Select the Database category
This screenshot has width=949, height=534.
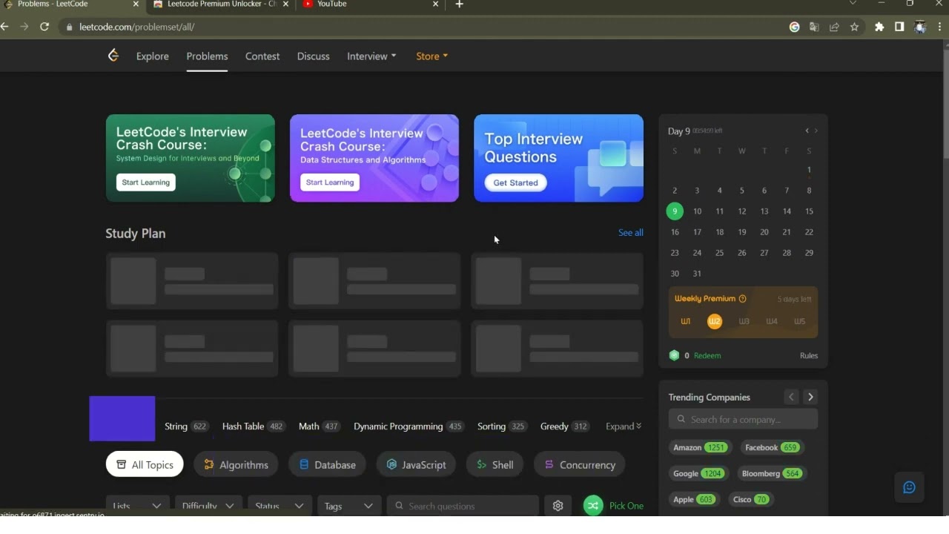tap(327, 464)
